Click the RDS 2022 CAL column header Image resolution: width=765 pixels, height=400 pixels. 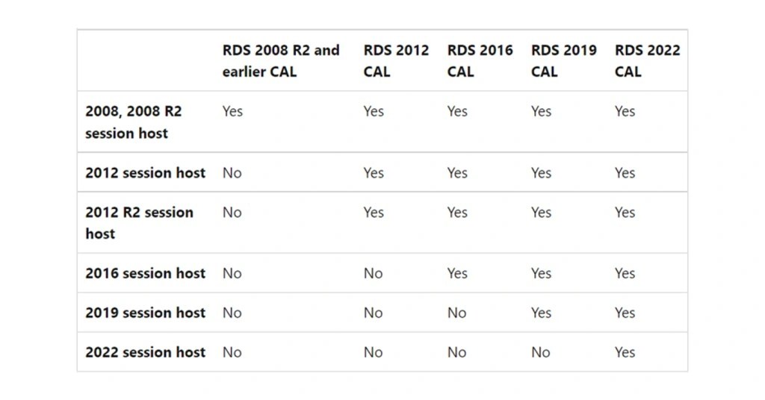[x=647, y=61]
